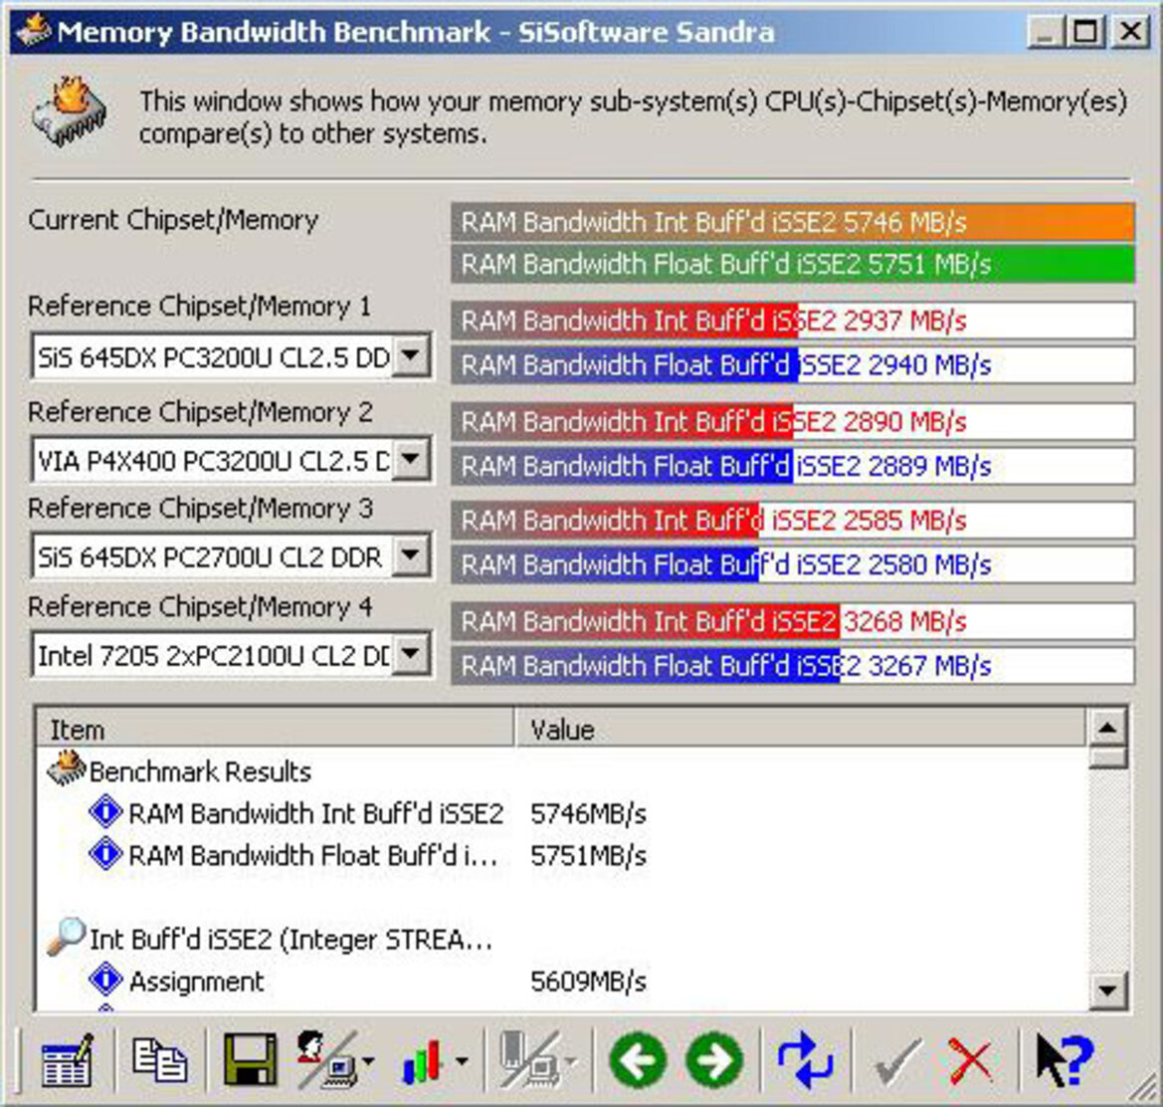Cancel with the red X icon
The width and height of the screenshot is (1163, 1107).
[x=969, y=1060]
